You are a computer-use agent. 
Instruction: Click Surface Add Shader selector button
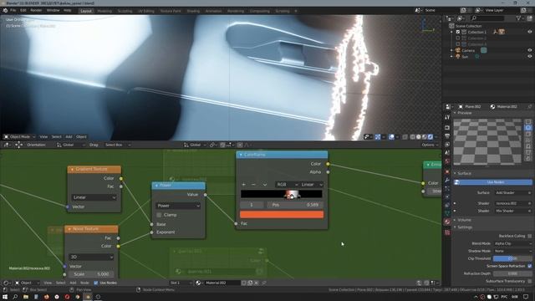[x=512, y=193]
